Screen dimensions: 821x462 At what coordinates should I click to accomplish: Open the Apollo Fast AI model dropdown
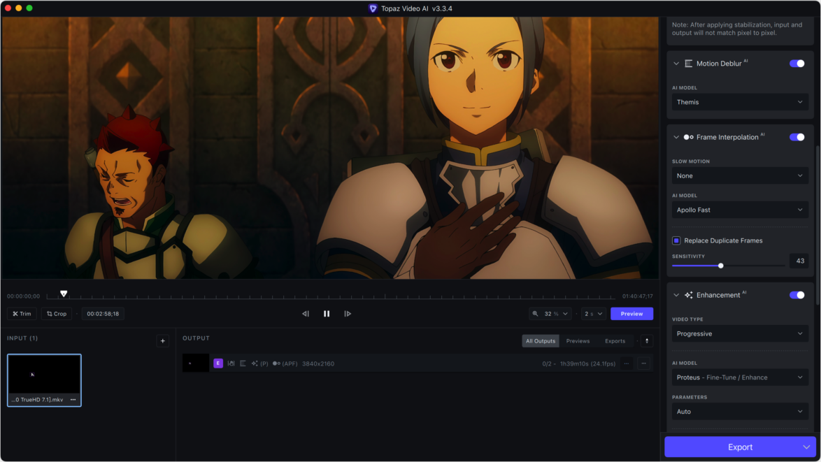point(740,210)
